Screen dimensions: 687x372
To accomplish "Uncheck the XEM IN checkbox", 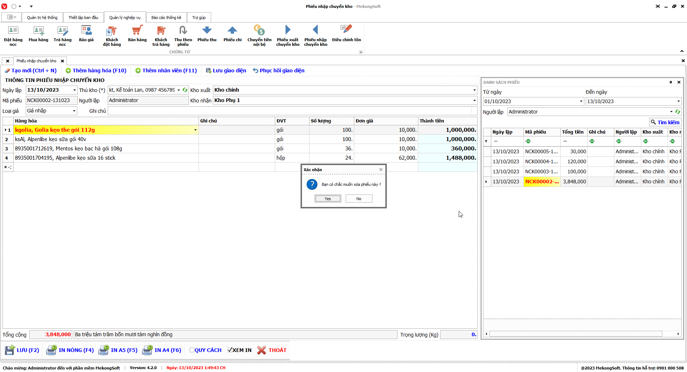I will tap(230, 350).
